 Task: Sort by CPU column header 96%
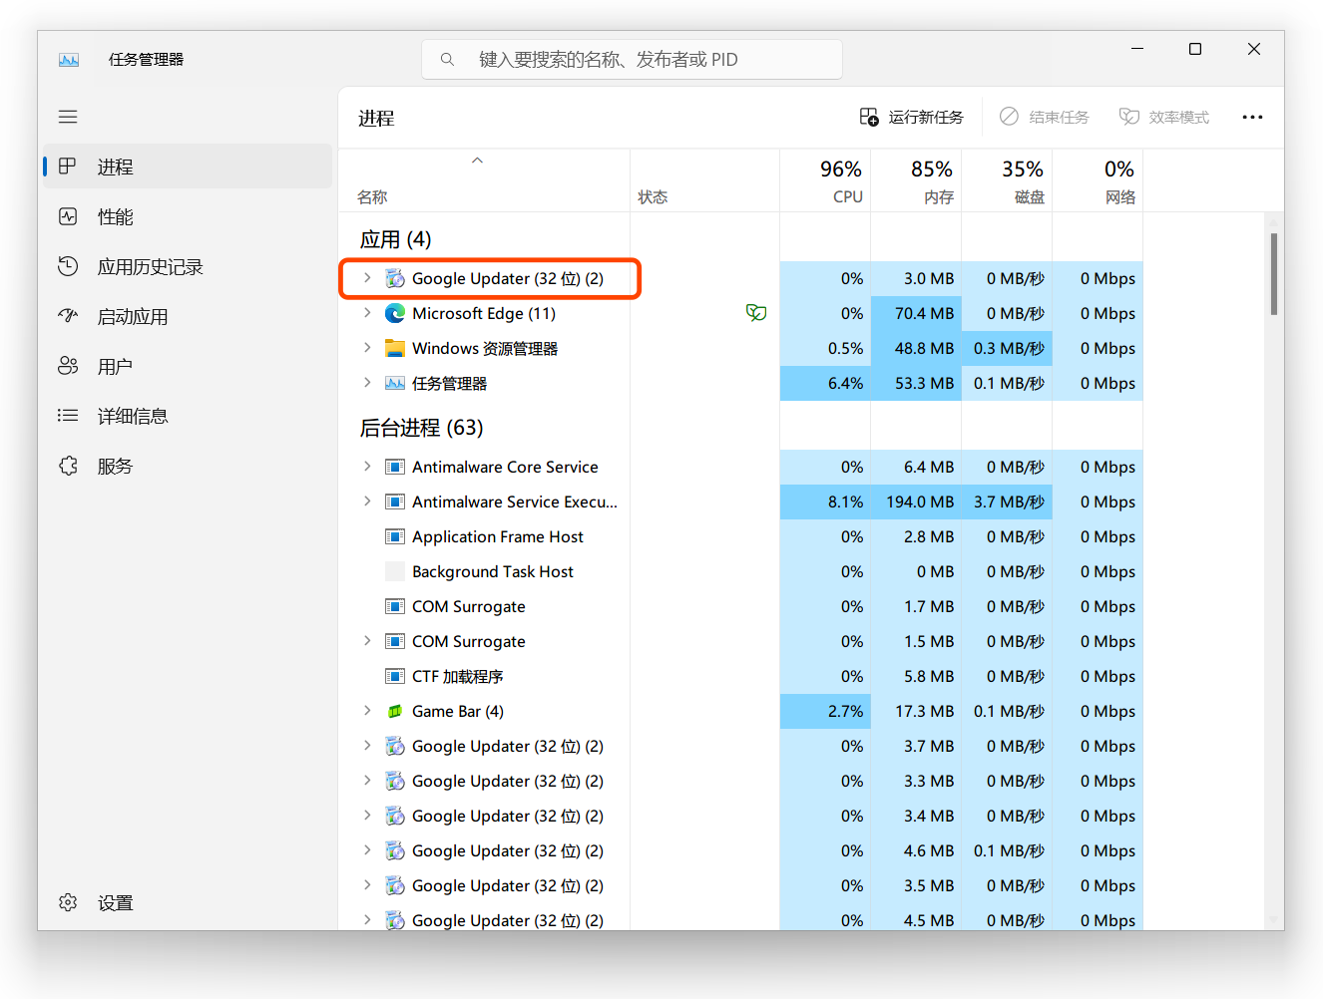click(x=825, y=180)
